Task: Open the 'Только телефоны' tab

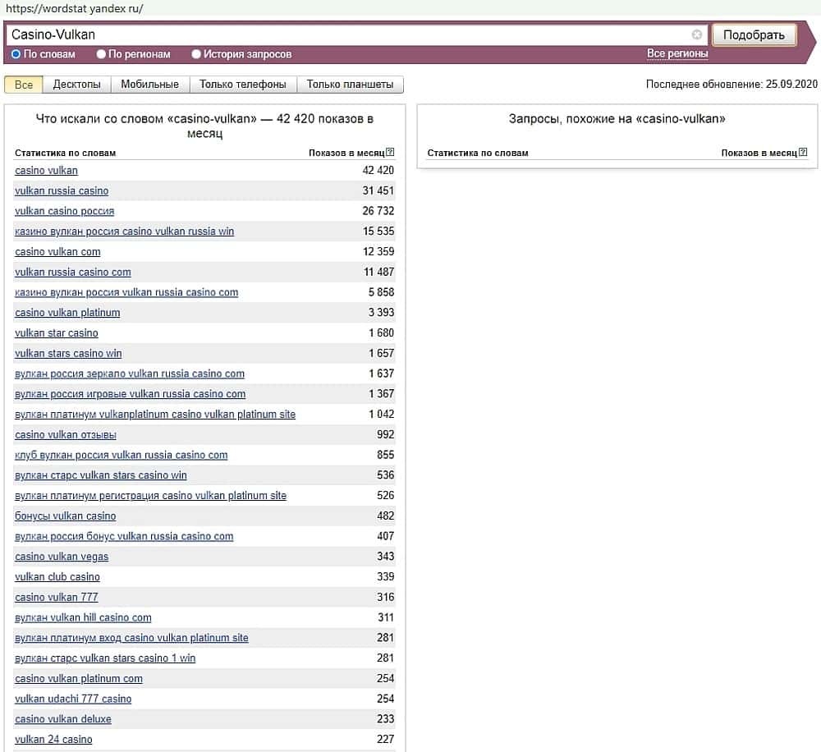Action: click(243, 85)
